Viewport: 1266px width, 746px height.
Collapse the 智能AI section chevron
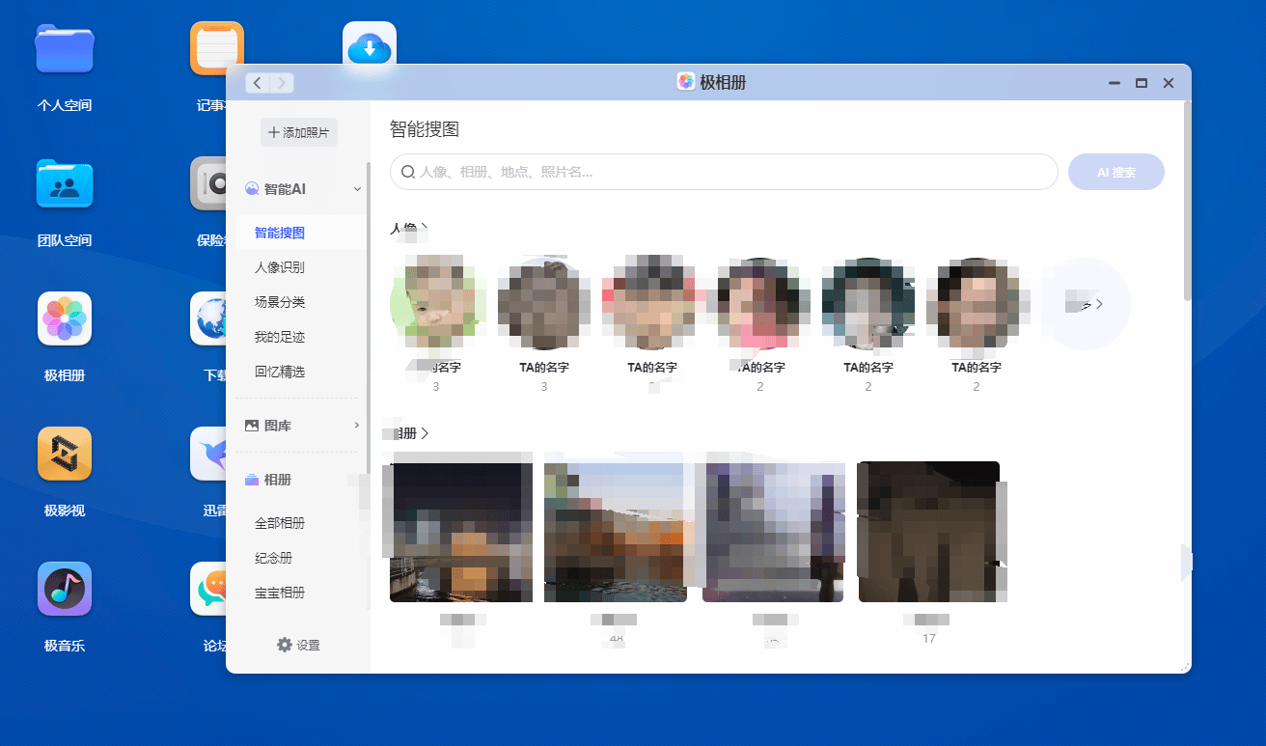tap(357, 189)
